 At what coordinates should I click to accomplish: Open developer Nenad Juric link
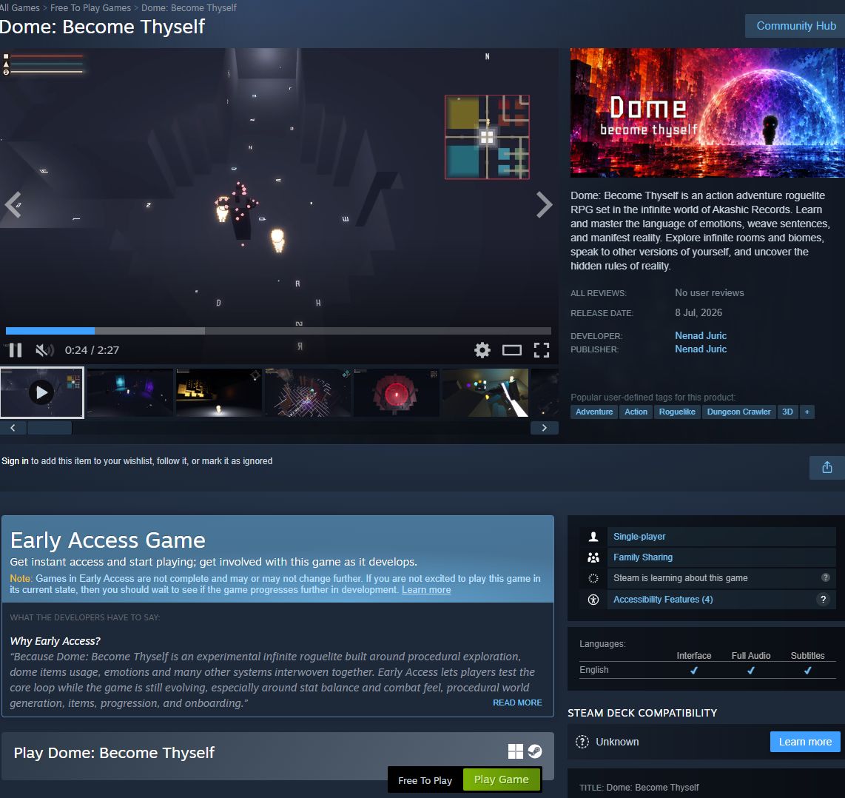point(701,335)
